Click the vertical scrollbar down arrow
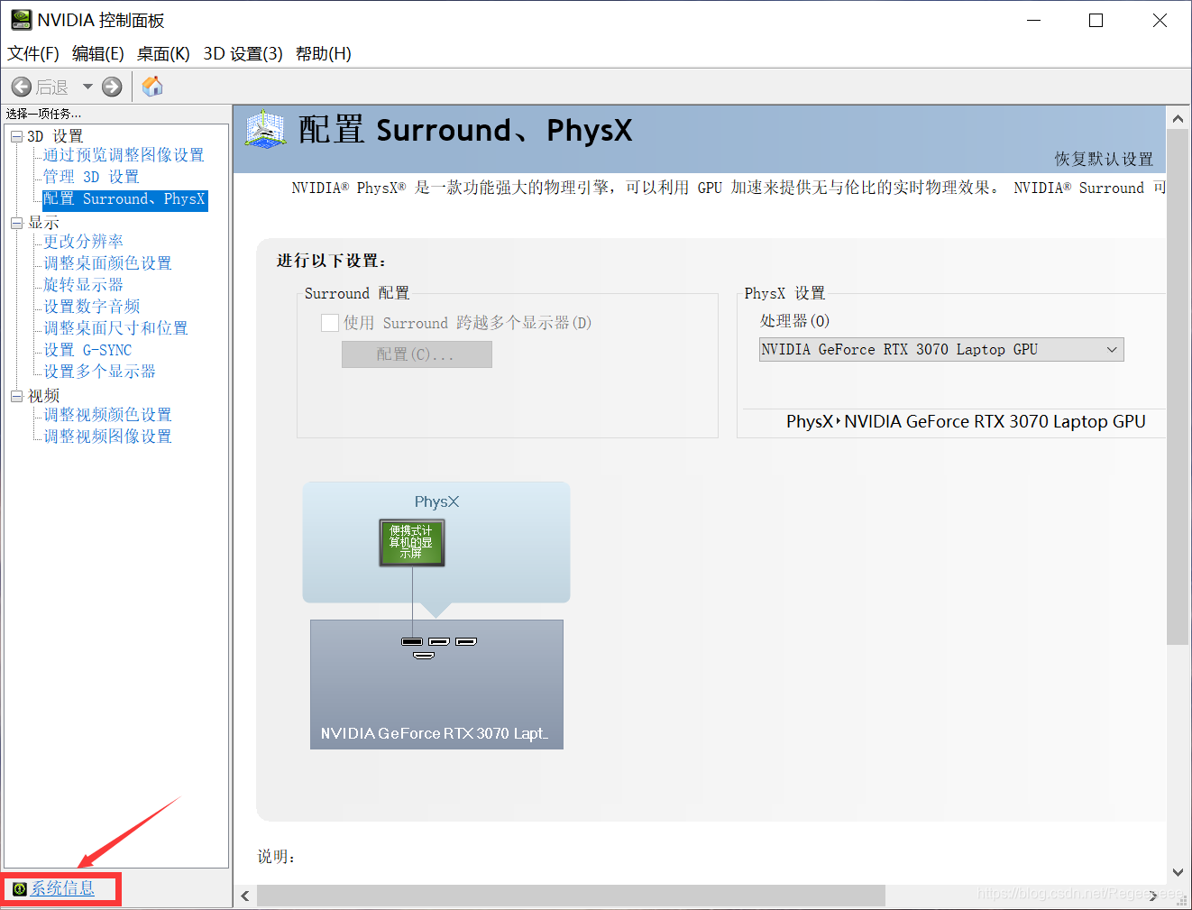The width and height of the screenshot is (1192, 910). [x=1178, y=872]
